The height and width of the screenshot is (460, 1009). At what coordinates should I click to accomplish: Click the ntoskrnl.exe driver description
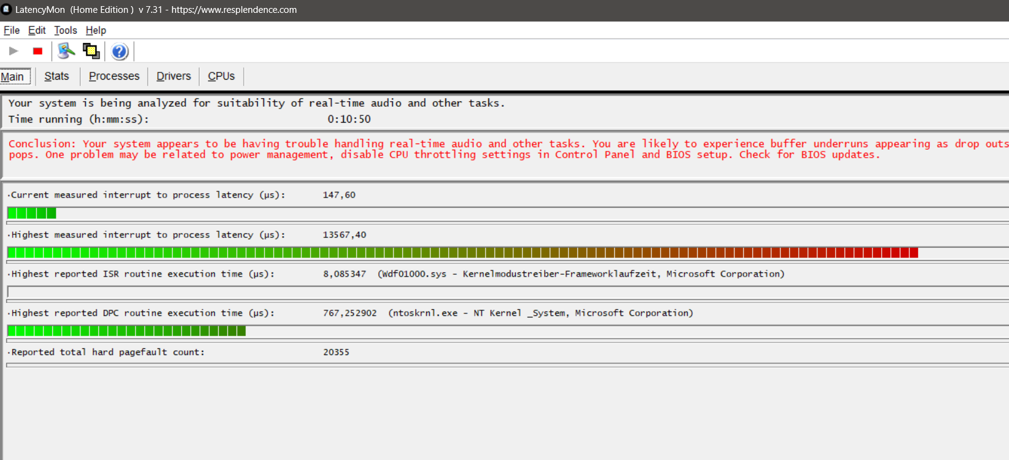540,313
